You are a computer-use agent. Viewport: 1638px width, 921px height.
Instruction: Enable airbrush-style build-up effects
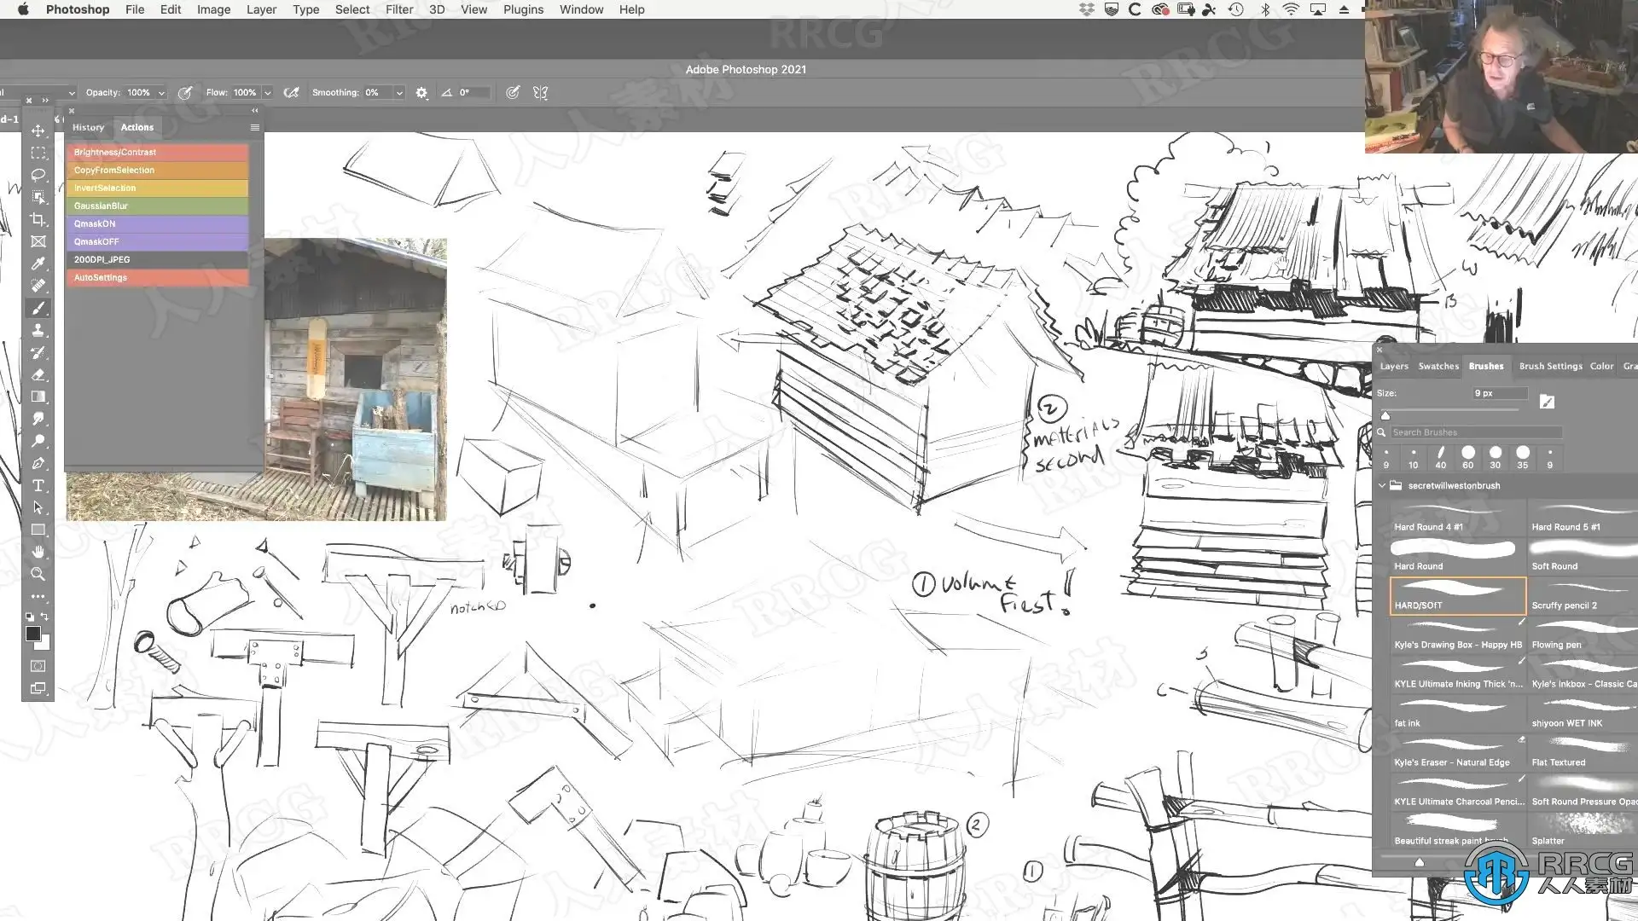click(291, 93)
